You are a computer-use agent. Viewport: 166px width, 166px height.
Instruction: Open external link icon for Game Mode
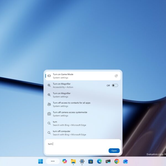point(116,76)
